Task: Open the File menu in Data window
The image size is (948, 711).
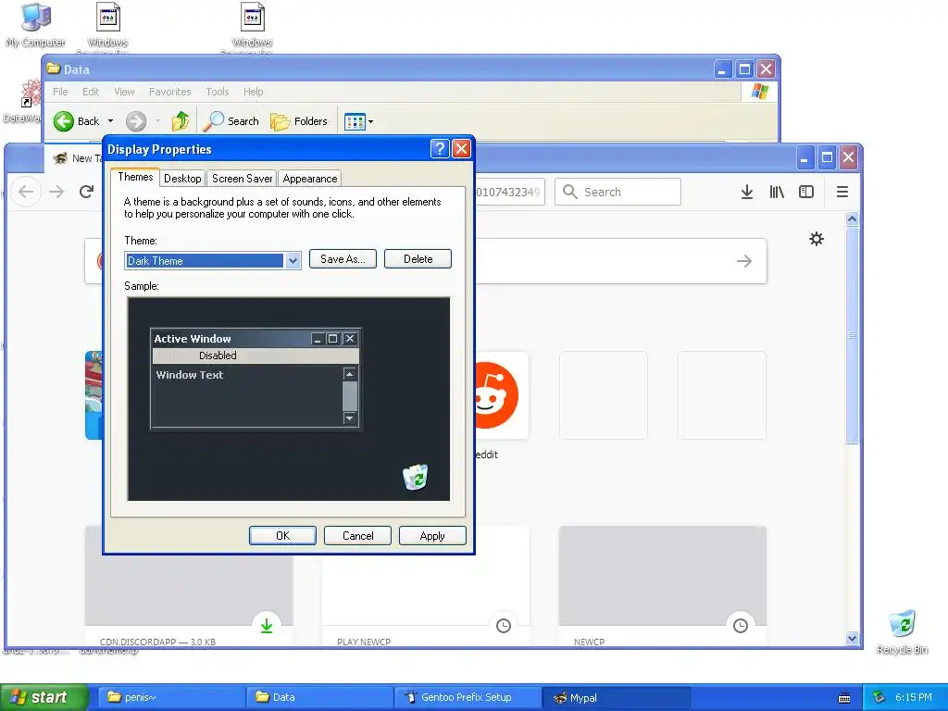Action: pos(60,92)
